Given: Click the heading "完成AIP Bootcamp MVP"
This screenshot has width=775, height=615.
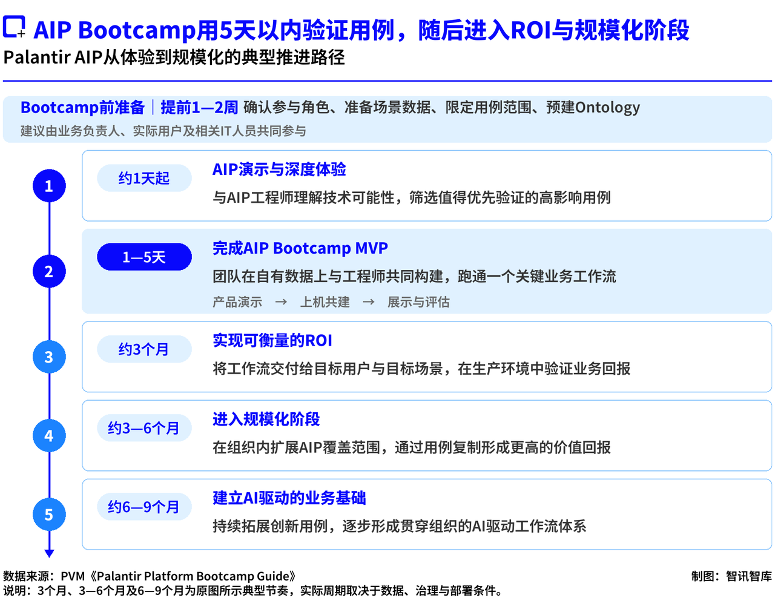Looking at the screenshot, I should [x=300, y=248].
